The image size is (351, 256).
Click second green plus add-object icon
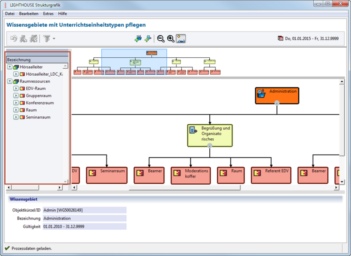[x=148, y=39]
